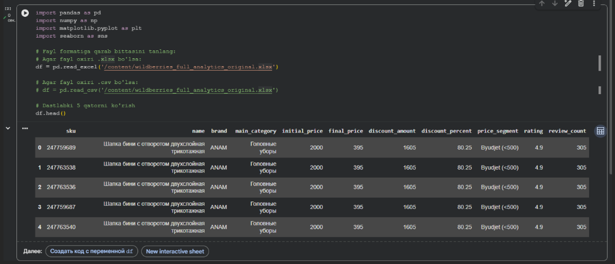Click the df.head() code line
The width and height of the screenshot is (615, 264).
coord(50,113)
